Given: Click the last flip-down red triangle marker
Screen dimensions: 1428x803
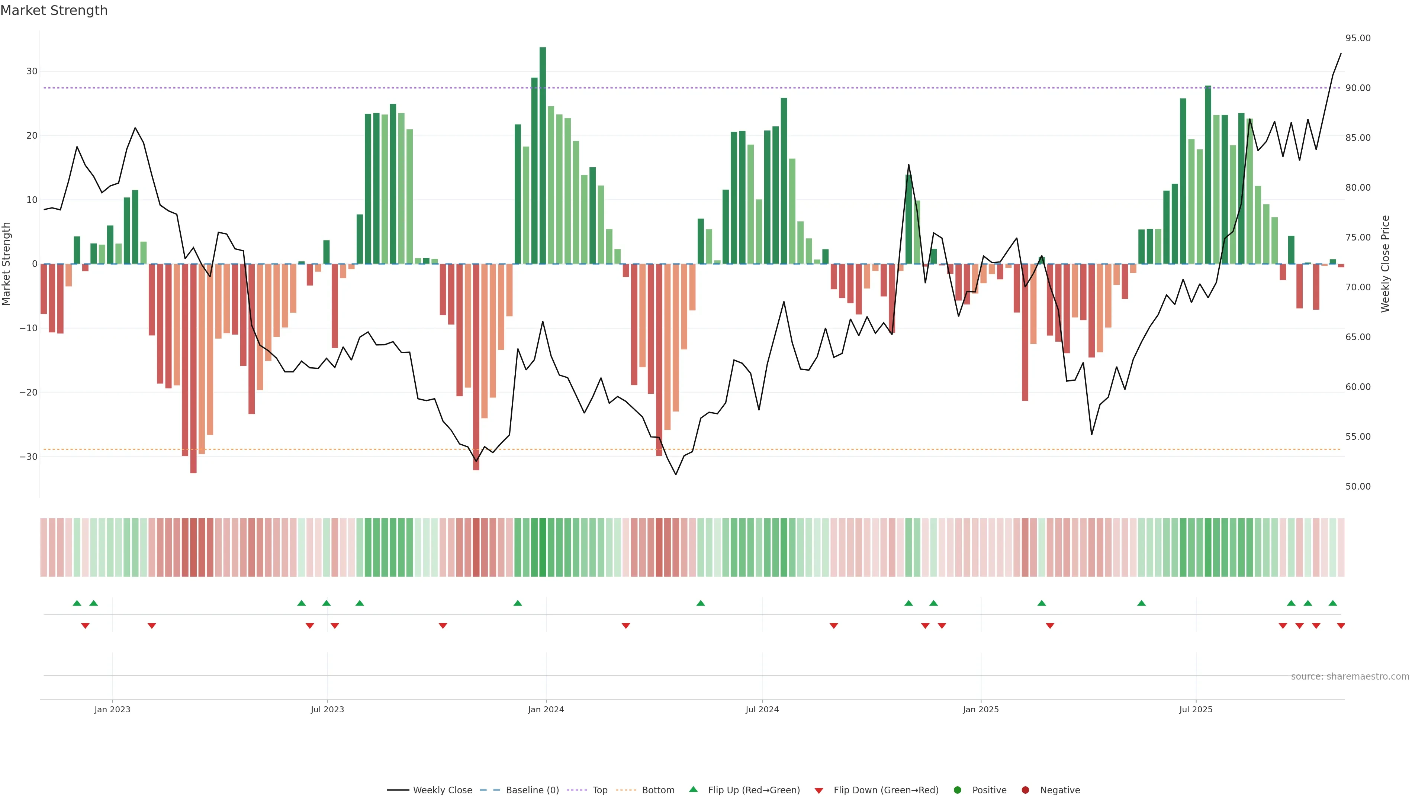Looking at the screenshot, I should [1340, 626].
